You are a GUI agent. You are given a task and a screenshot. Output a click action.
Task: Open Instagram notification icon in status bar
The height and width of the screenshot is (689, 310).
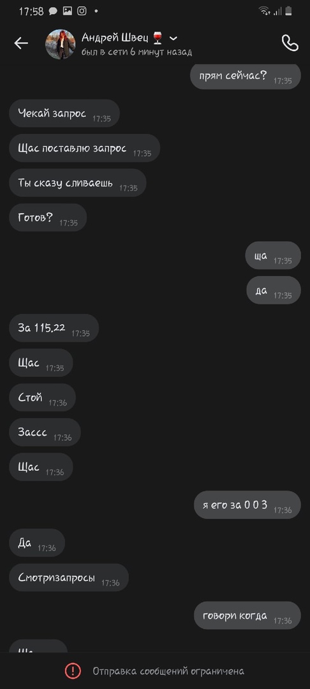82,11
